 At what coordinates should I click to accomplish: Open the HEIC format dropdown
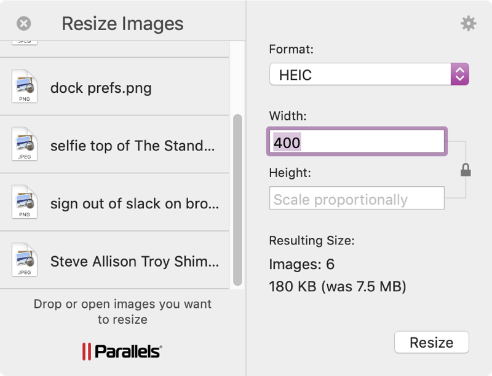coord(360,75)
